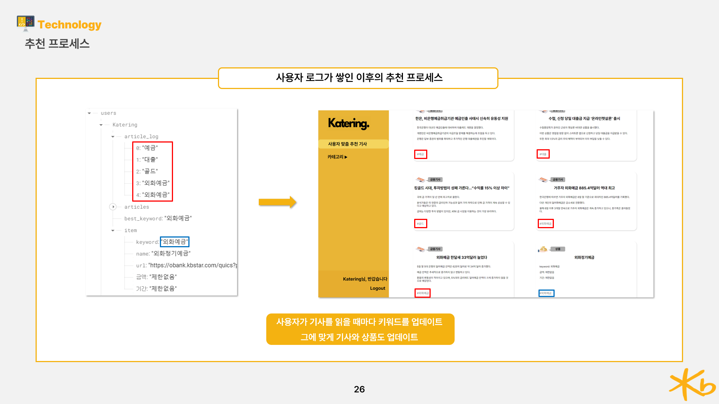Click money bag icon on 외화정기예금 card
Screen dimensions: 719x404
pyautogui.click(x=543, y=249)
